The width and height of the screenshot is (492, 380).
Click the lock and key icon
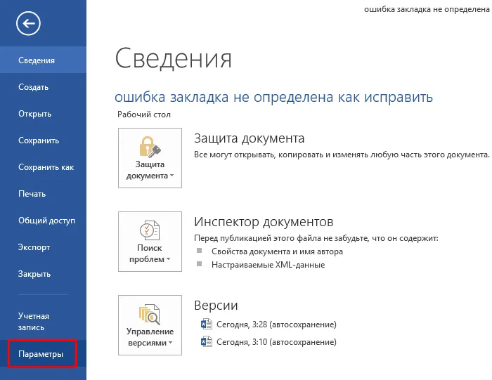[150, 147]
